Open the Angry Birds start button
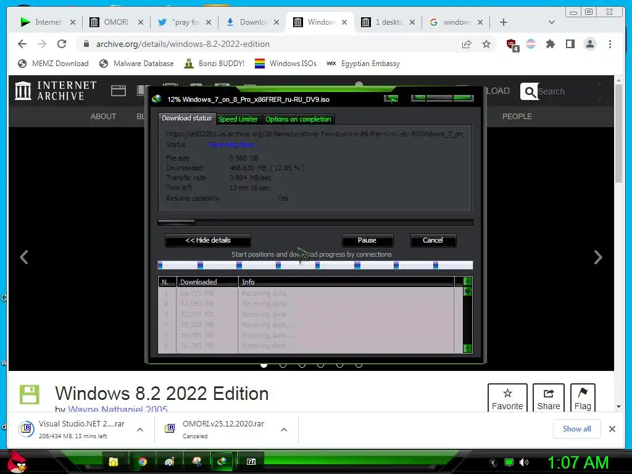The height and width of the screenshot is (474, 632). (17, 462)
